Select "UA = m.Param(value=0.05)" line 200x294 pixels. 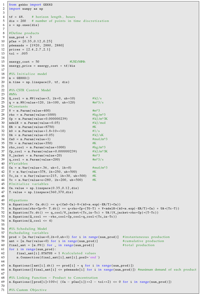point(31,135)
